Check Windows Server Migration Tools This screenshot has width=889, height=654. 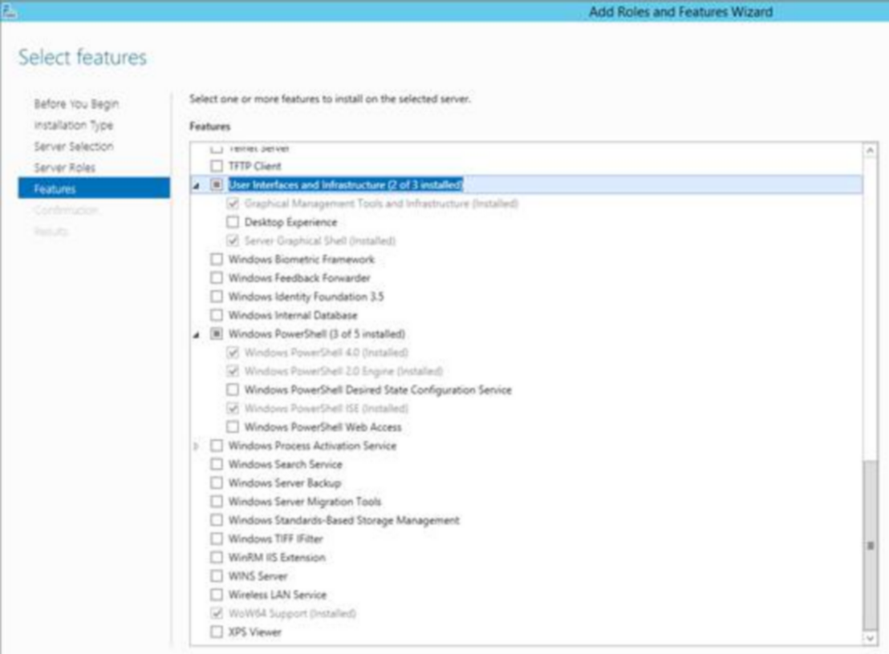tap(217, 502)
